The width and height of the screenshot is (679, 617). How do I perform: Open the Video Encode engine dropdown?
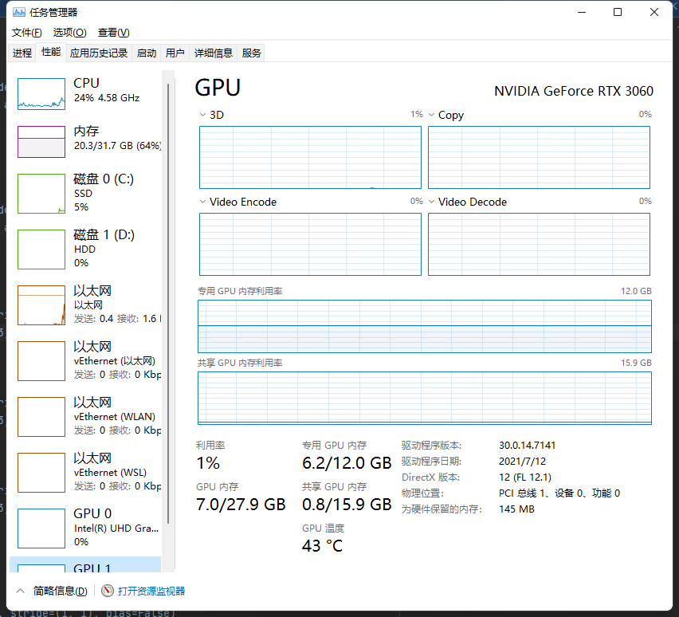[x=202, y=202]
